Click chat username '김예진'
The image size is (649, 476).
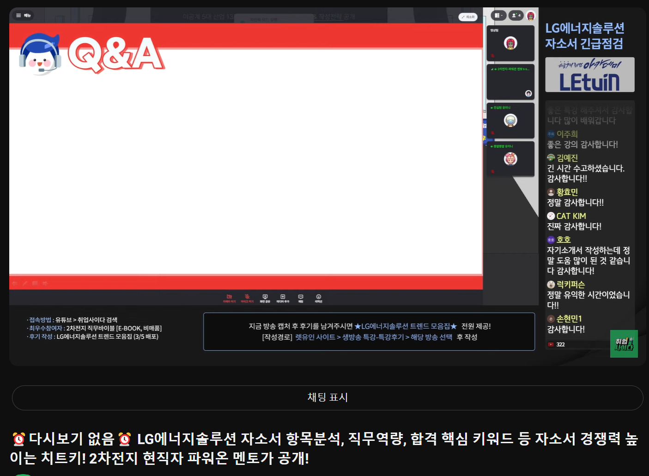coord(567,158)
